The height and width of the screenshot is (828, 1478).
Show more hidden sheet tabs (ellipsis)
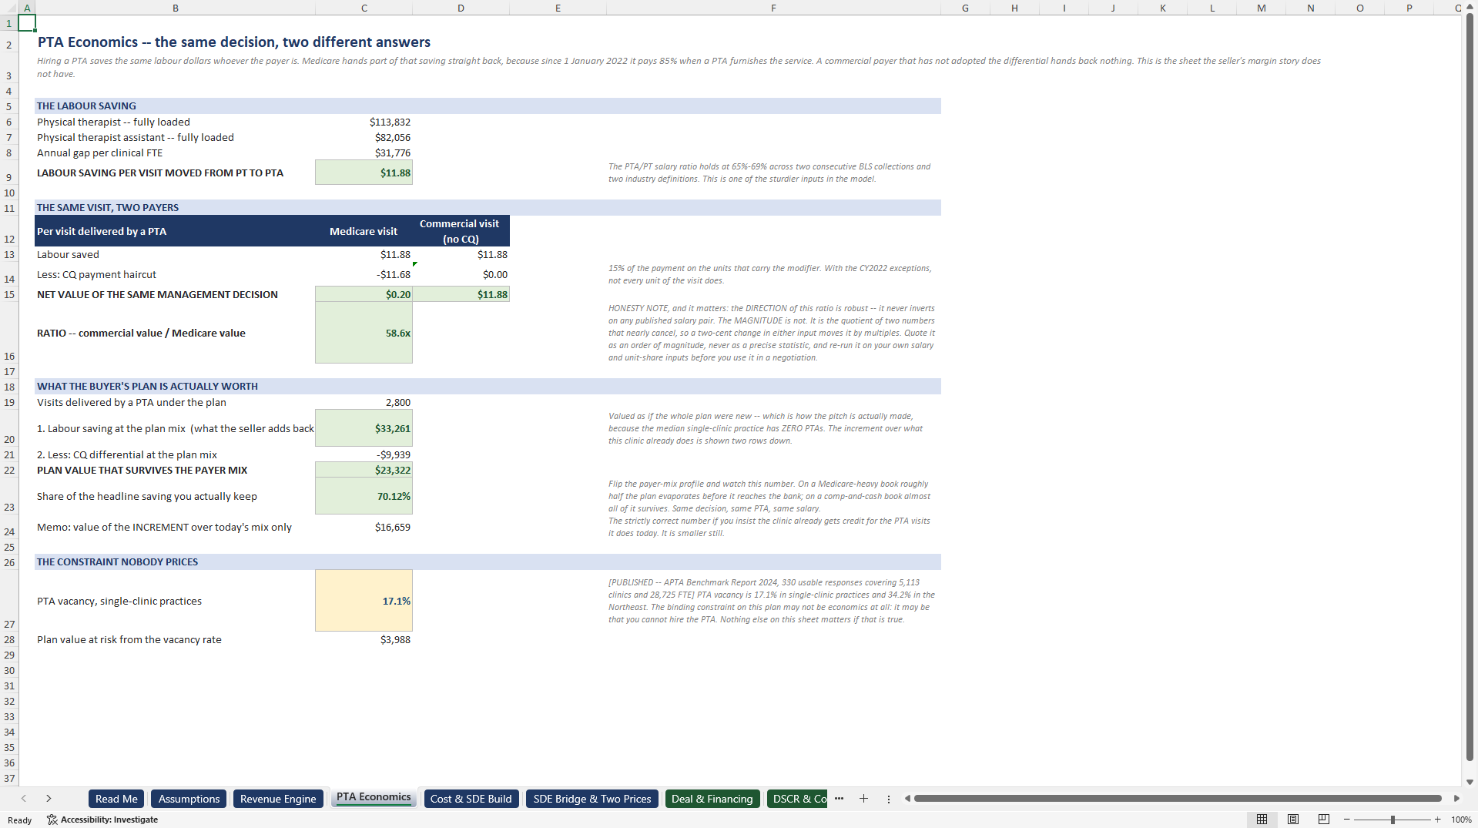[x=839, y=799]
